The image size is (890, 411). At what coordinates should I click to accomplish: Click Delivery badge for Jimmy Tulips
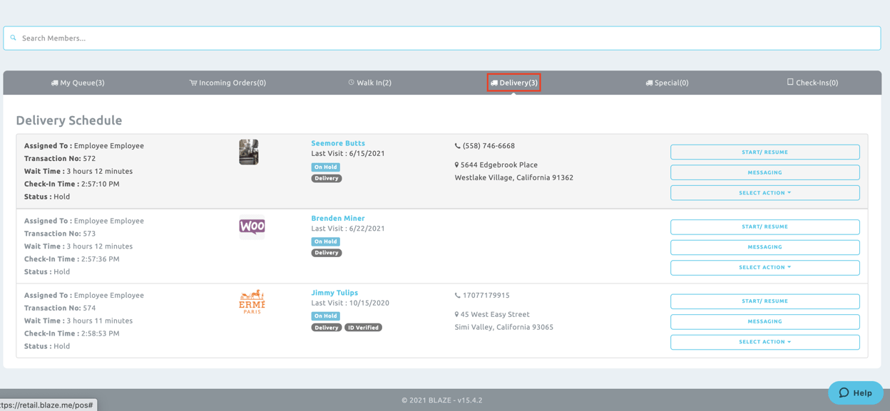327,328
